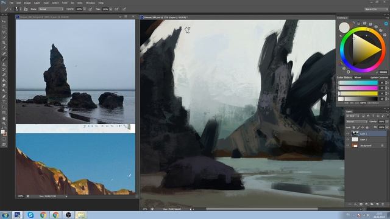Select the Layer 2 thumbnail
Image resolution: width=390 pixels, height=219 pixels.
(x=355, y=134)
